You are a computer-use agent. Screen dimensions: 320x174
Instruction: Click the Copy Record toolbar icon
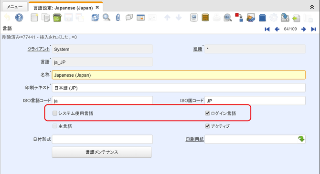46,18
